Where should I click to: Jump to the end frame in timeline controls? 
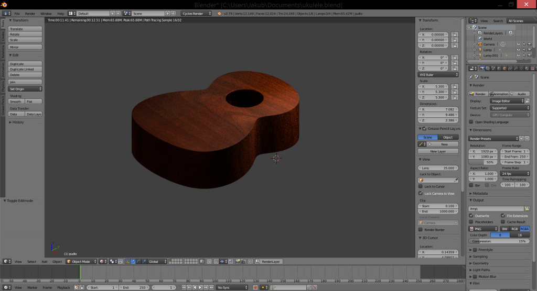tap(211, 287)
